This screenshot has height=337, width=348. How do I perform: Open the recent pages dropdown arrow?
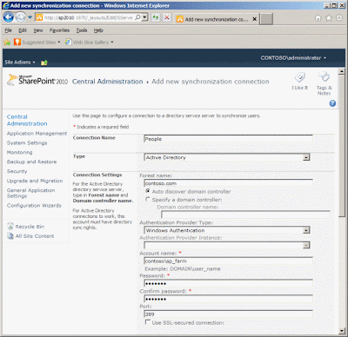[x=30, y=17]
